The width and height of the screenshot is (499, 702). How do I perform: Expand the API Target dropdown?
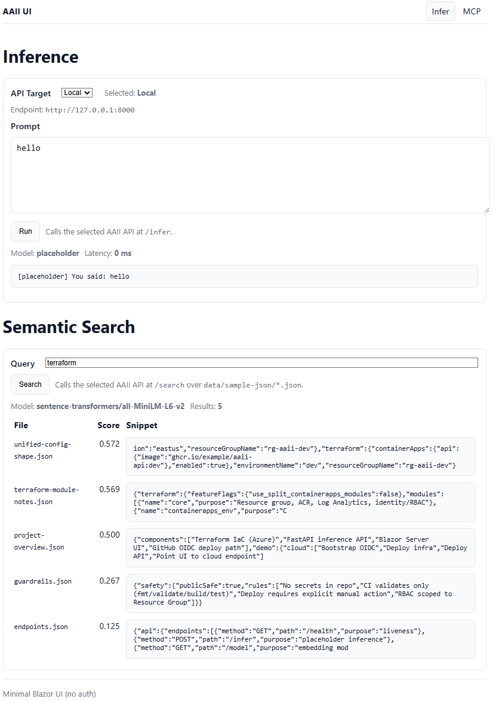click(77, 93)
